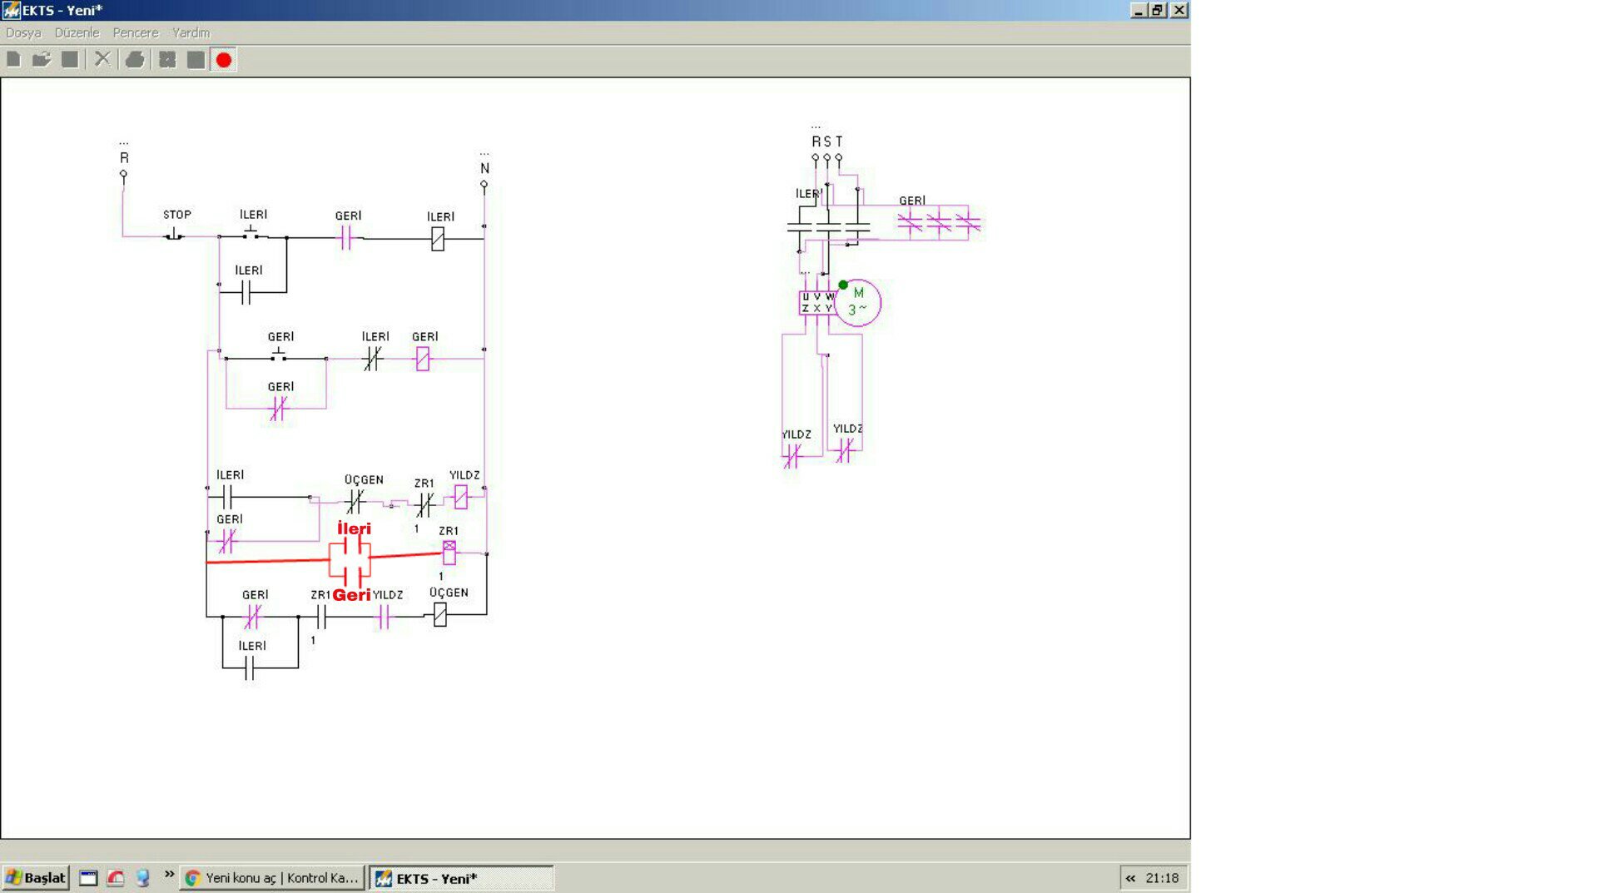This screenshot has width=1598, height=893.
Task: Click the STOP push button in the circuit
Action: tap(174, 235)
